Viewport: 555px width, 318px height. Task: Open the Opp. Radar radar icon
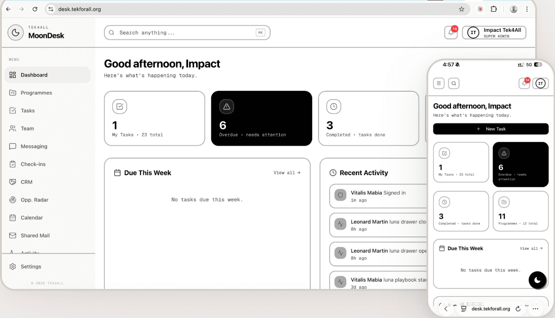pos(12,200)
